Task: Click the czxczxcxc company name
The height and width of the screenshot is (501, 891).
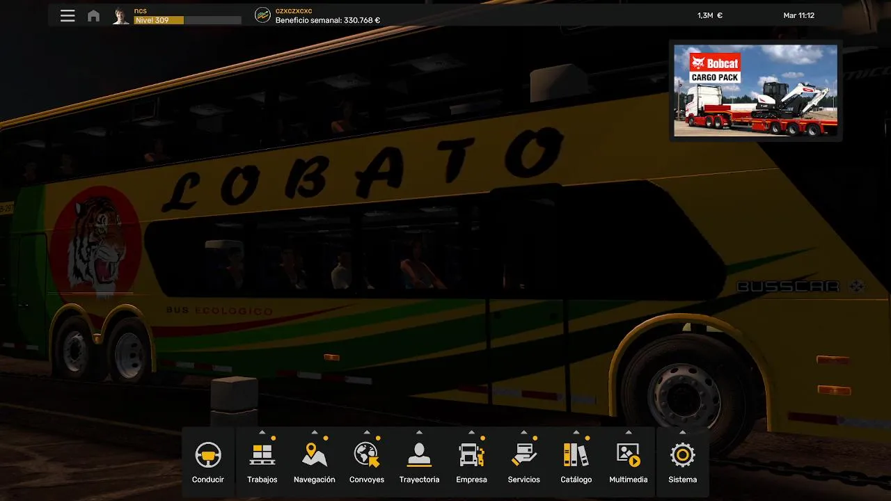Action: [294, 11]
